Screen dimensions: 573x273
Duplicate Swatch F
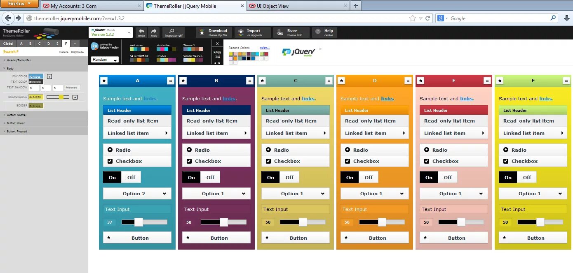click(77, 52)
